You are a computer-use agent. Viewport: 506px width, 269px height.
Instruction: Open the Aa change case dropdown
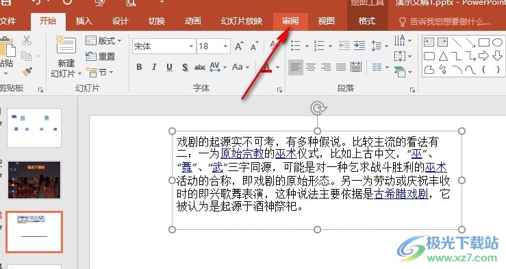tap(241, 67)
